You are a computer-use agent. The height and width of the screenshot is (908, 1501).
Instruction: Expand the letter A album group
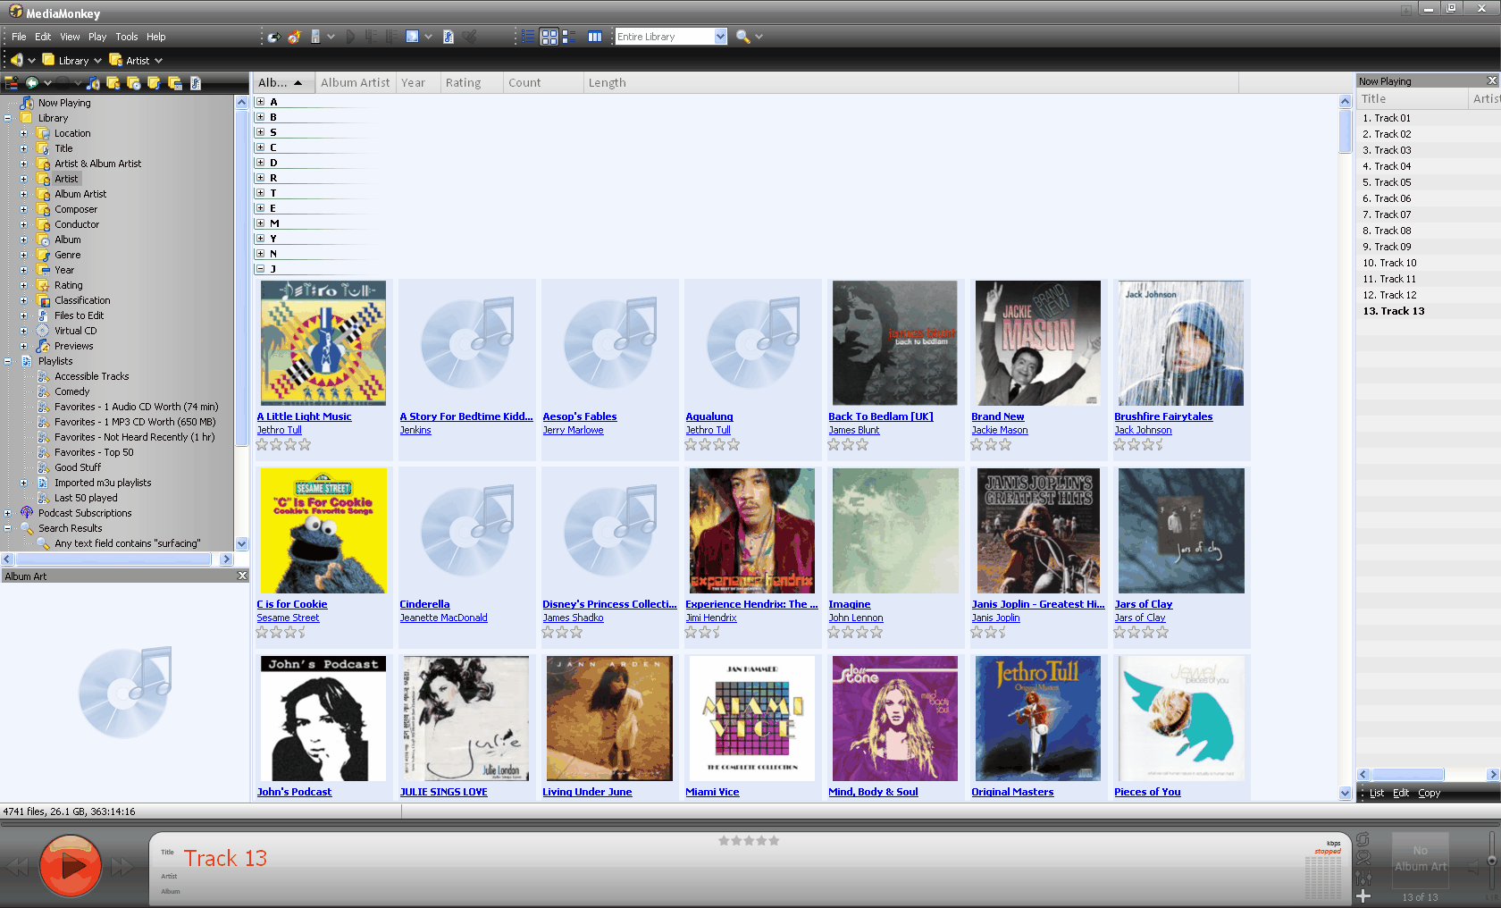point(260,102)
